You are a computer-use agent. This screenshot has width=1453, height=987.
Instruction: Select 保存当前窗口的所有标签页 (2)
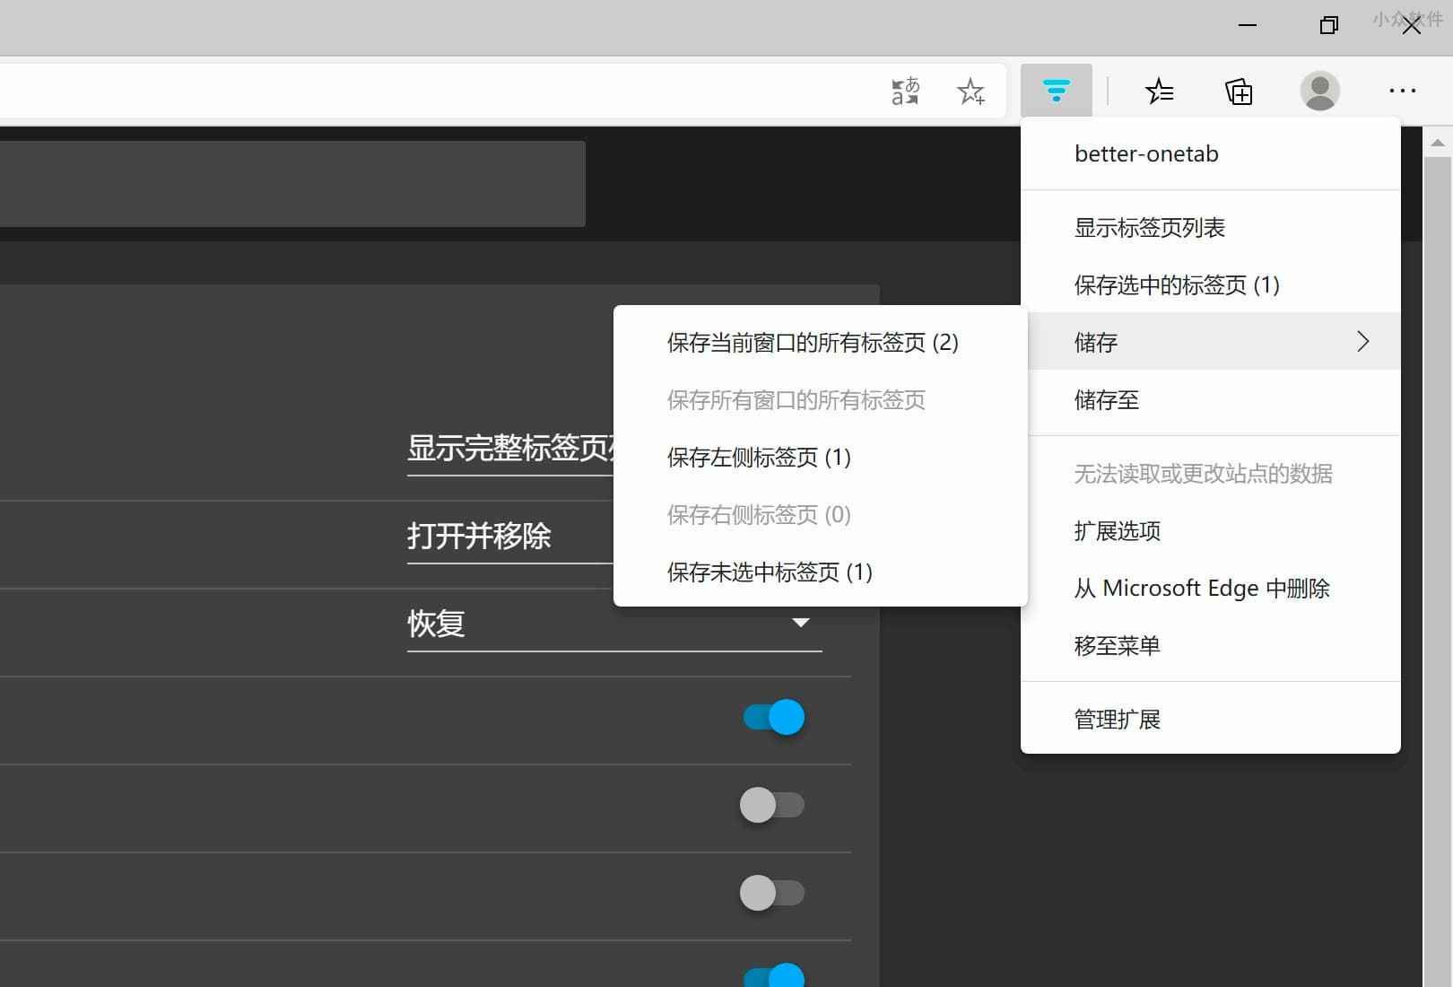[821, 343]
